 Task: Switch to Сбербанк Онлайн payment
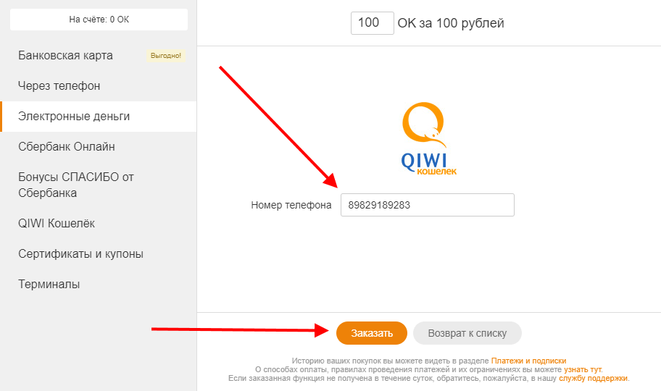pos(67,147)
